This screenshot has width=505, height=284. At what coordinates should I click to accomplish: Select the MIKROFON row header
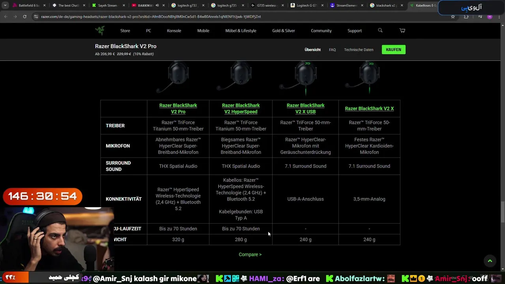click(123, 146)
